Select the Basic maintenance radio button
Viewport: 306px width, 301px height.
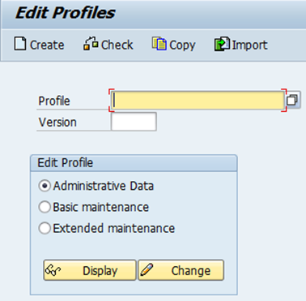pyautogui.click(x=45, y=207)
